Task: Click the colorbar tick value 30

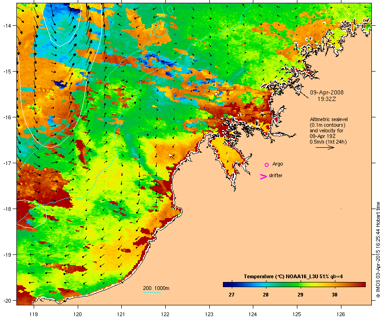Action: (x=334, y=295)
